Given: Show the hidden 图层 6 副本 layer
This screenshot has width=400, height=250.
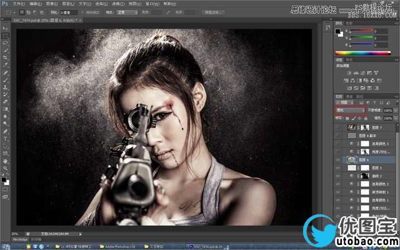Looking at the screenshot, I should [x=337, y=136].
